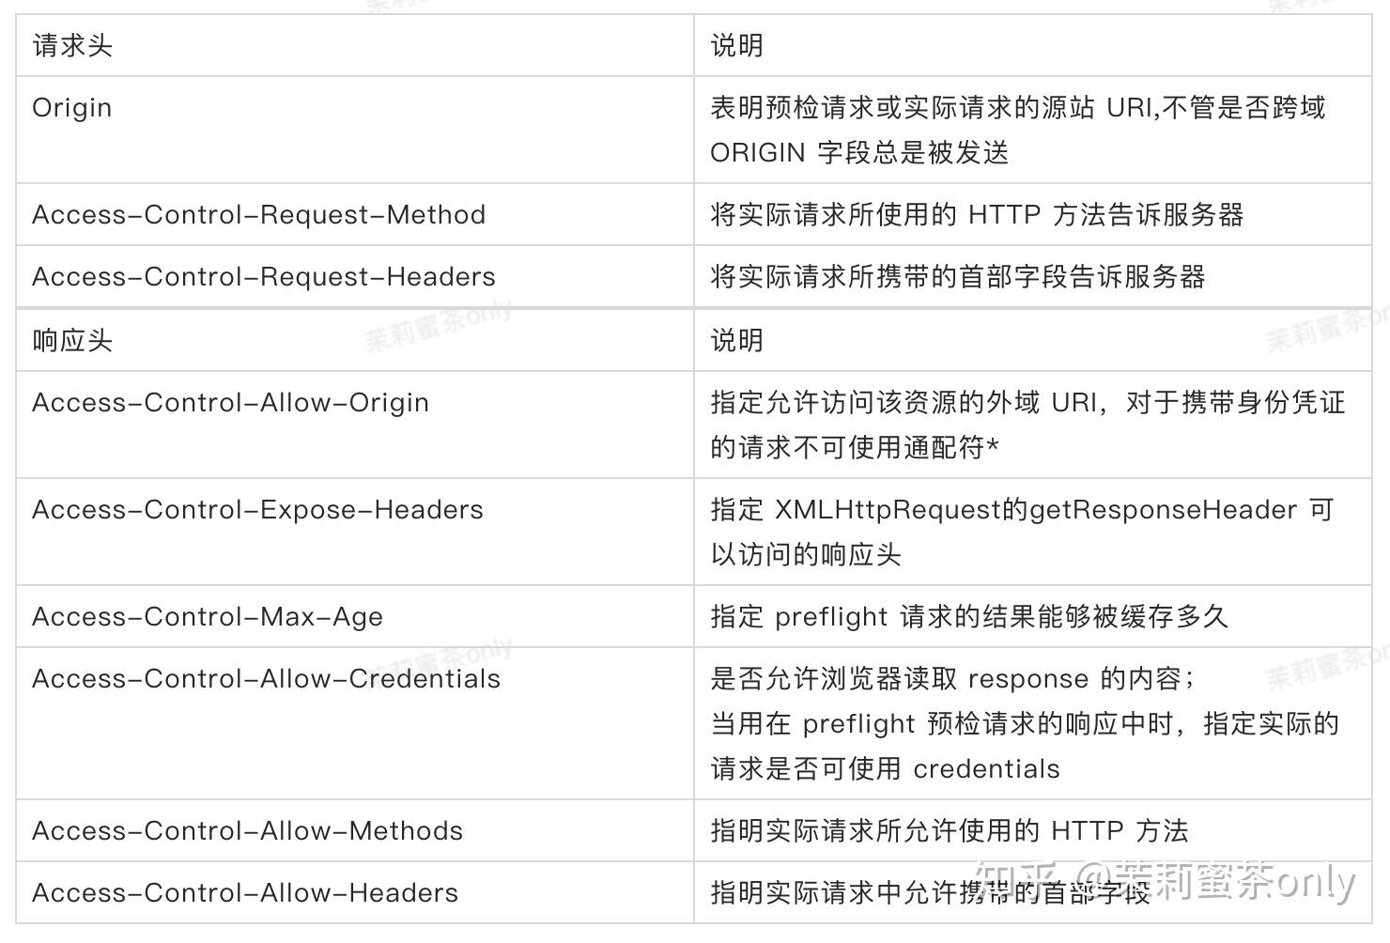
Task: Click the Origin request header cell
Action: [355, 130]
